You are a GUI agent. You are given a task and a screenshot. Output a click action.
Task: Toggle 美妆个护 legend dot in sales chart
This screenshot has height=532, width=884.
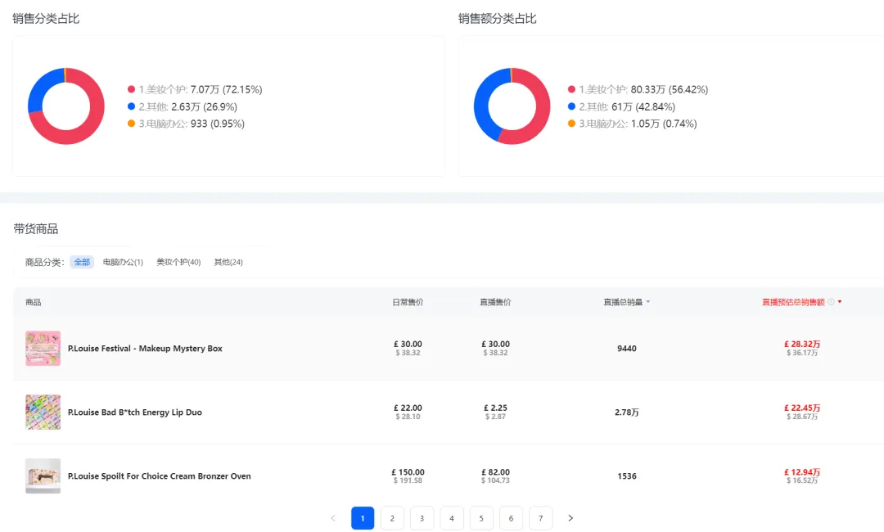point(131,89)
